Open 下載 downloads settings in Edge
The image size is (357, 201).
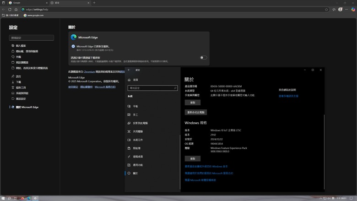point(16,82)
